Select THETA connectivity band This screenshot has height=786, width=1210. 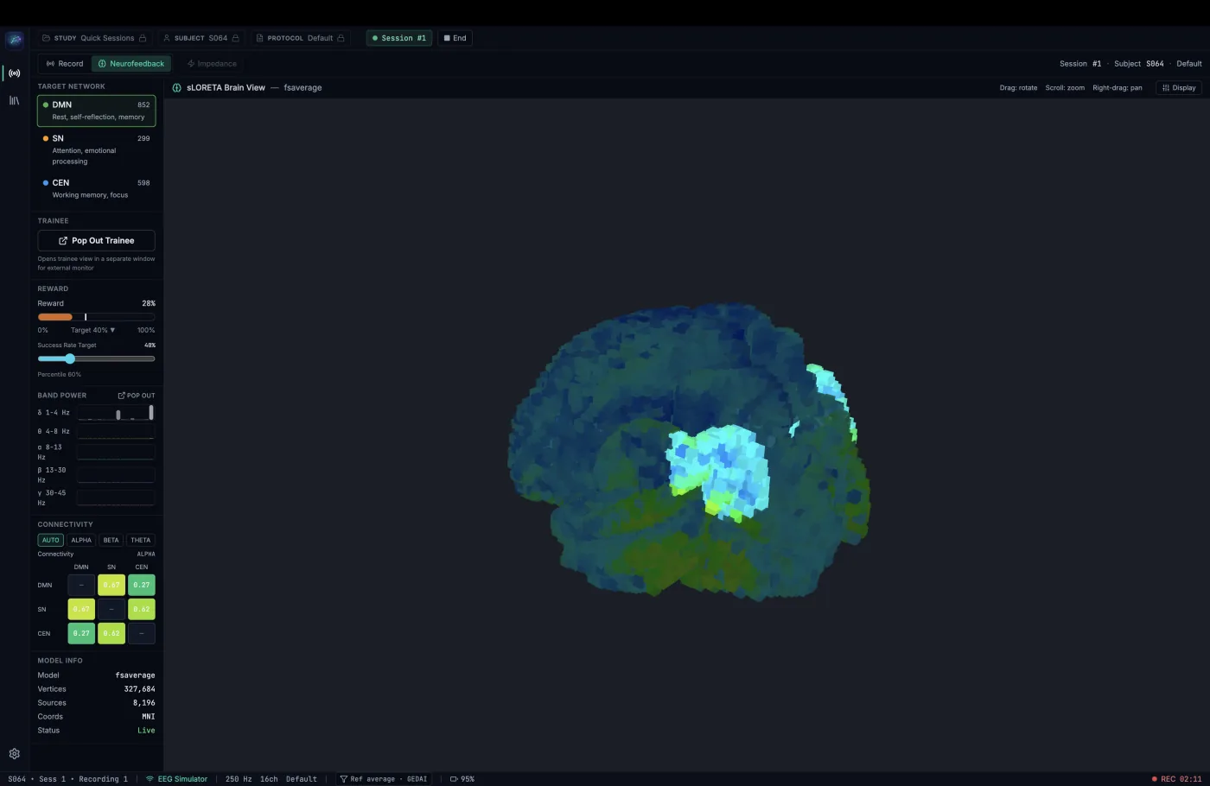click(x=141, y=540)
